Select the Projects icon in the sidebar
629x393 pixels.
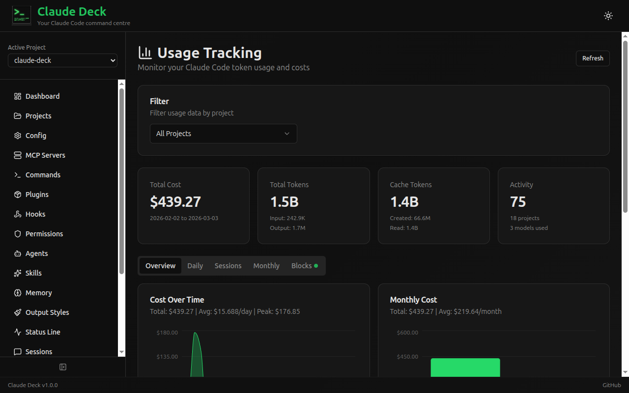pos(17,115)
